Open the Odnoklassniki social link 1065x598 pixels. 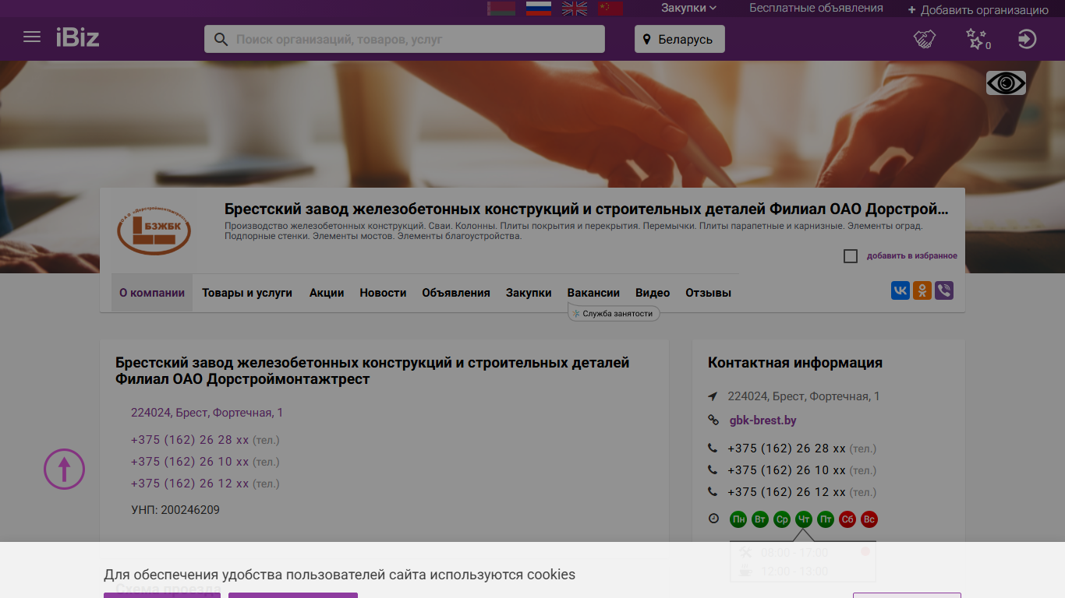[922, 291]
